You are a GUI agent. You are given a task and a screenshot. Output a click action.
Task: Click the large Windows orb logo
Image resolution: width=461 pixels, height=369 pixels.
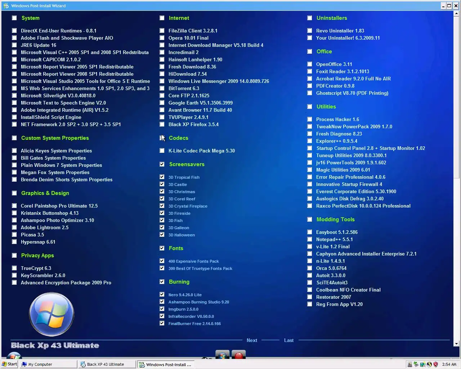(52, 314)
